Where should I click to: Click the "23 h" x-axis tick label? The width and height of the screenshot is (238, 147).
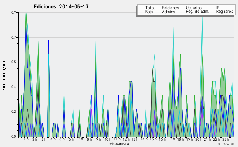226,139
